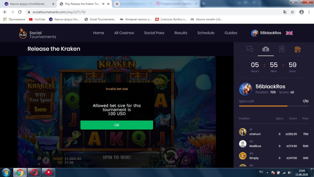Close the Play Release the Kraken tab

(108, 4)
